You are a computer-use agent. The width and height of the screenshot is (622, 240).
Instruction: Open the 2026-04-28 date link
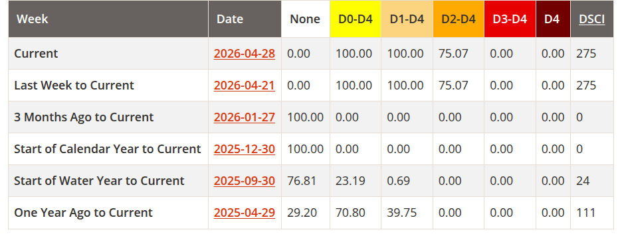(245, 54)
